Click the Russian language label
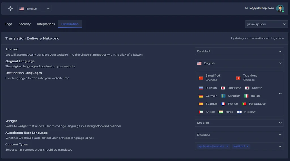 click(211, 88)
